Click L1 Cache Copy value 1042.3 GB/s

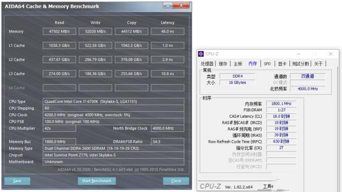pyautogui.click(x=132, y=46)
